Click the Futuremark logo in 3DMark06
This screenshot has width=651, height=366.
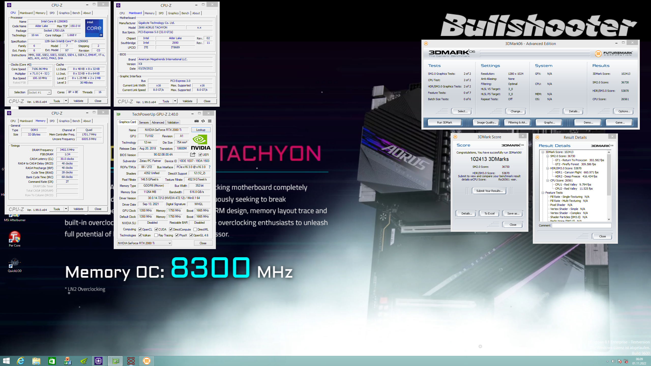614,53
